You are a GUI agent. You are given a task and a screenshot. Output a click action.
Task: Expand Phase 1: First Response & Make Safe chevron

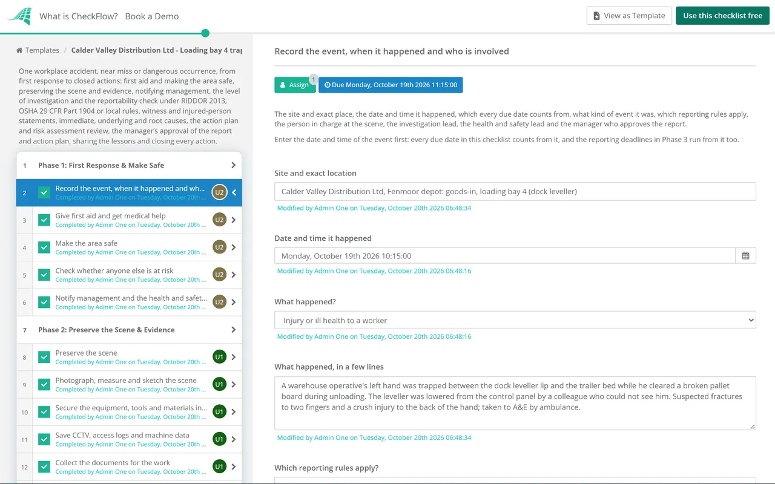(234, 165)
